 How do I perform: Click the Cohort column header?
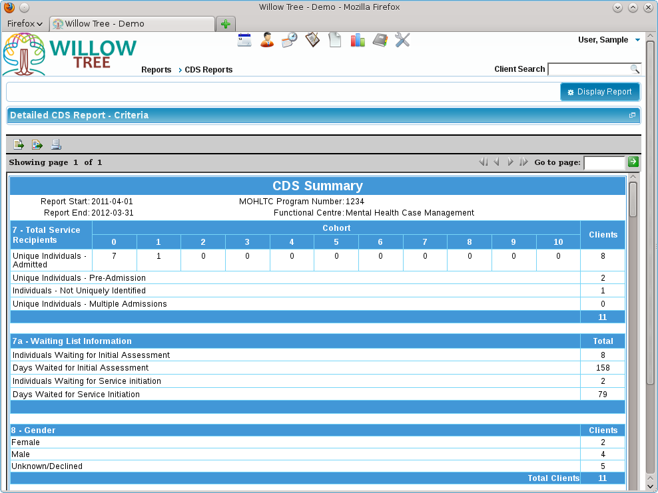click(336, 228)
